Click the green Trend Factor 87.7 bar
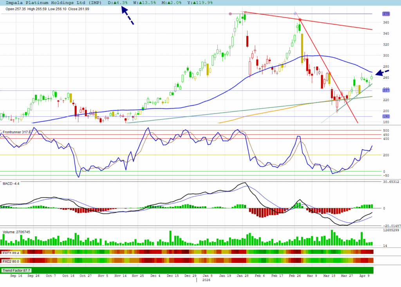This screenshot has height=287, width=401. click(188, 270)
